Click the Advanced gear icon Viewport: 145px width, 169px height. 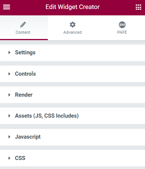point(72,25)
